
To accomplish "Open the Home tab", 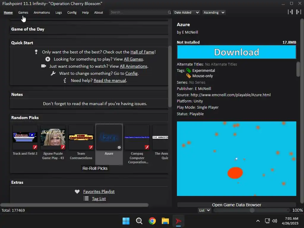I will pyautogui.click(x=8, y=12).
